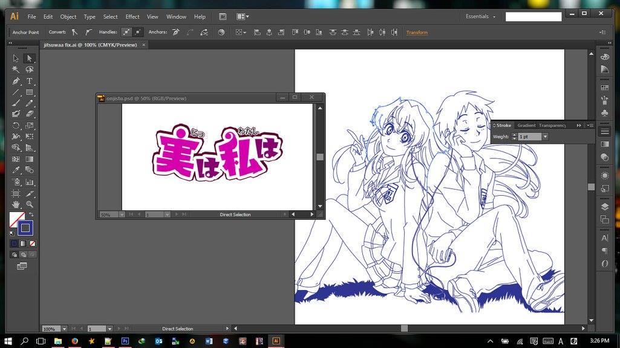Vertical align top button

pos(295,32)
